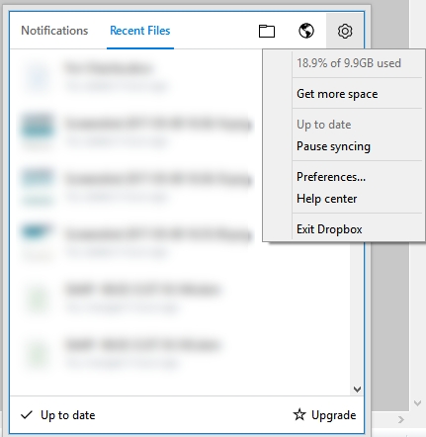Image resolution: width=426 pixels, height=437 pixels.
Task: Open Dropbox website globe icon
Action: pos(306,31)
